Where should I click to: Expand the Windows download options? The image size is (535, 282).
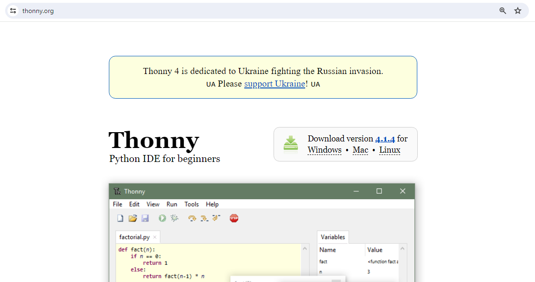pos(324,150)
